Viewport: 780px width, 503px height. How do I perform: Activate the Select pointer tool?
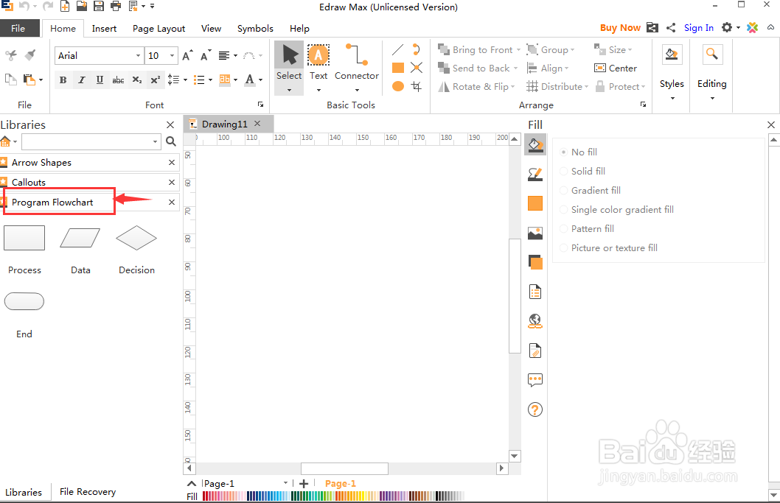[289, 68]
